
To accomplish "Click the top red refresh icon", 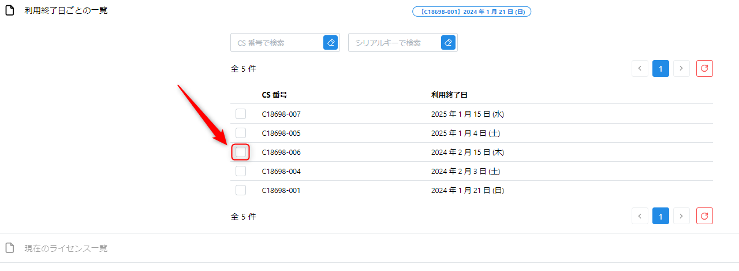I will 704,68.
